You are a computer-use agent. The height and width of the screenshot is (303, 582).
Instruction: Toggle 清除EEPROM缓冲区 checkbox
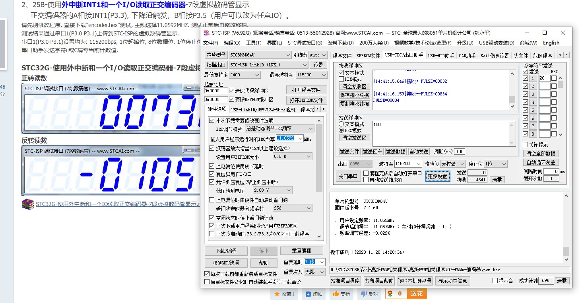coord(232,99)
